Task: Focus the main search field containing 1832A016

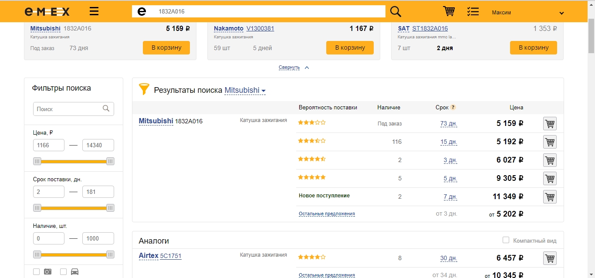Action: [259, 12]
